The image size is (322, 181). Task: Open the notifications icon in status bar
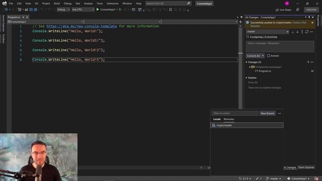coord(316,178)
